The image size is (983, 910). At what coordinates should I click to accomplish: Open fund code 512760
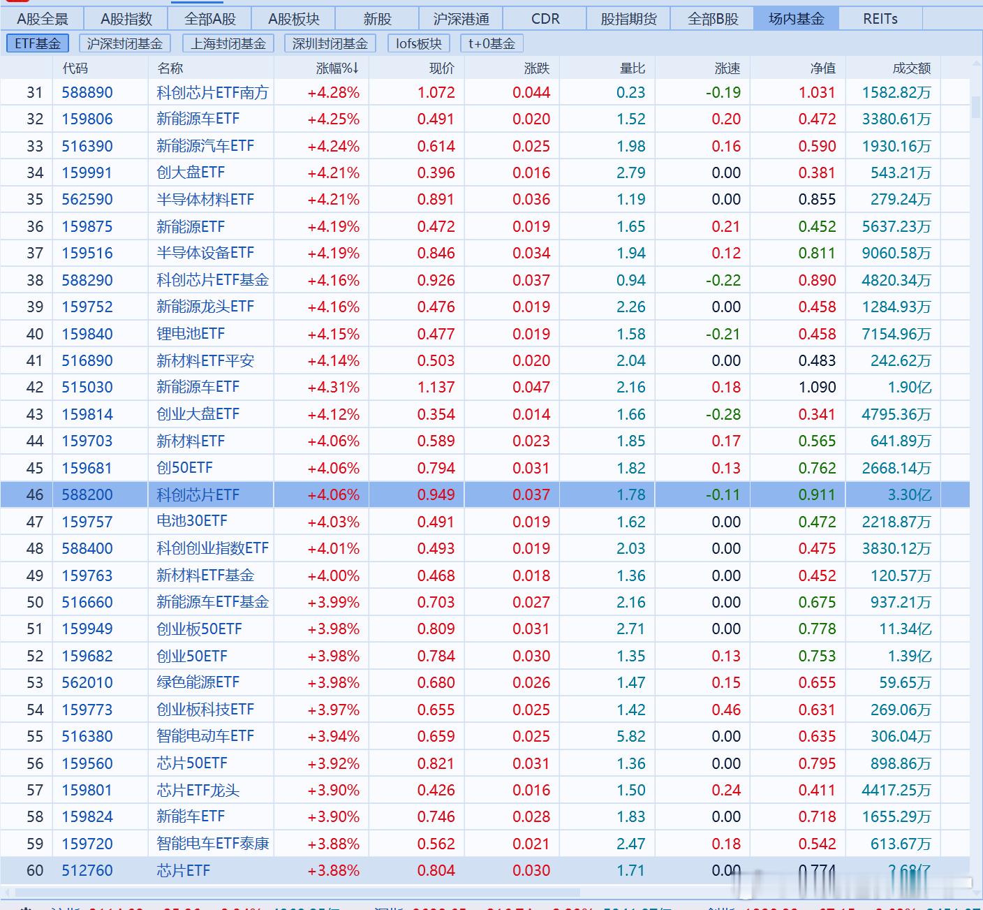click(x=87, y=870)
